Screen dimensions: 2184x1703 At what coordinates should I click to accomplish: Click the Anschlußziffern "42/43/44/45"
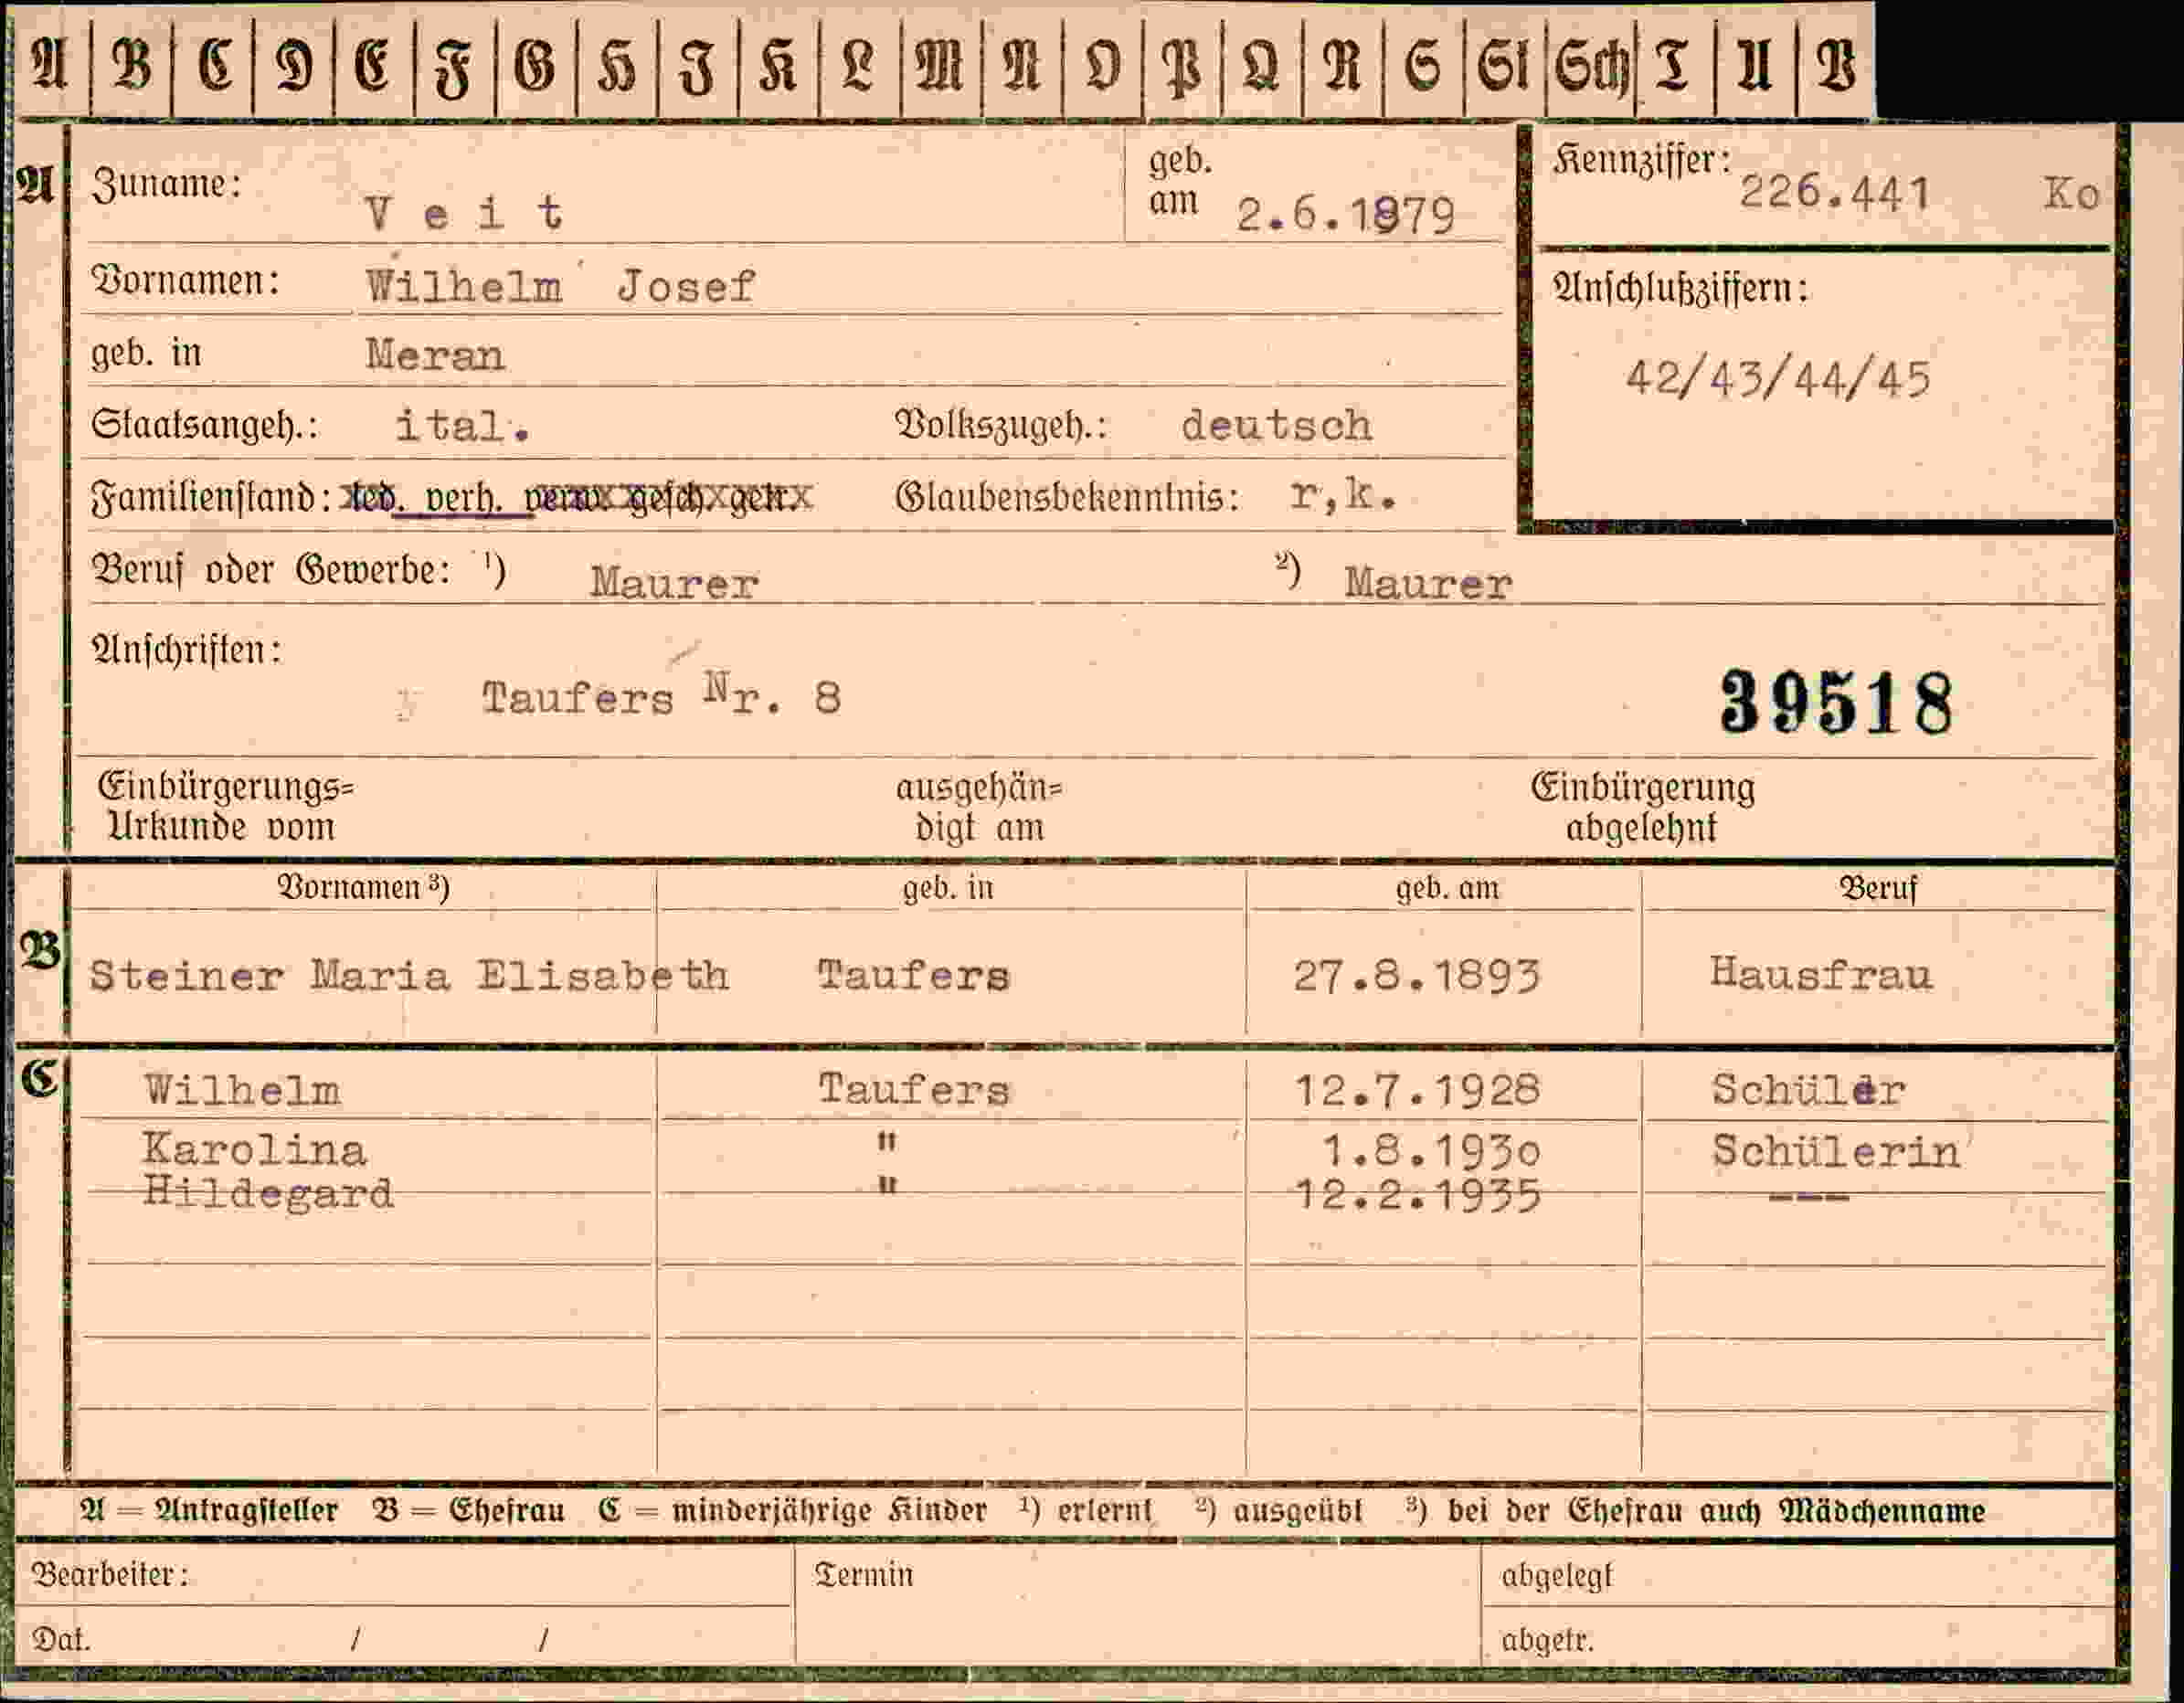[x=1777, y=380]
